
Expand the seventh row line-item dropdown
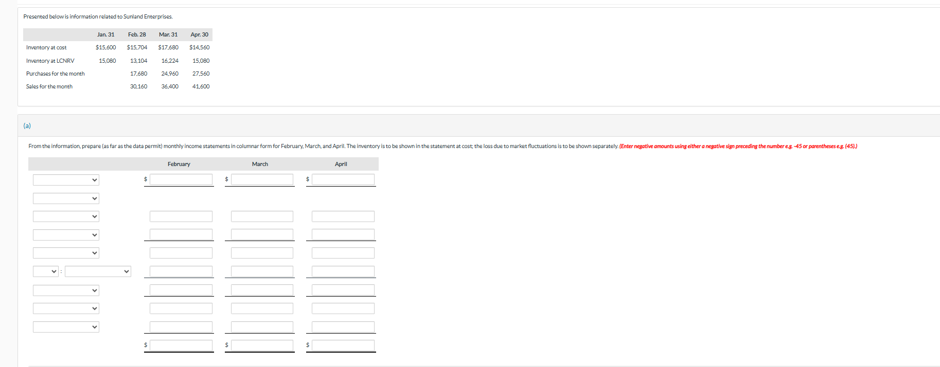point(66,290)
